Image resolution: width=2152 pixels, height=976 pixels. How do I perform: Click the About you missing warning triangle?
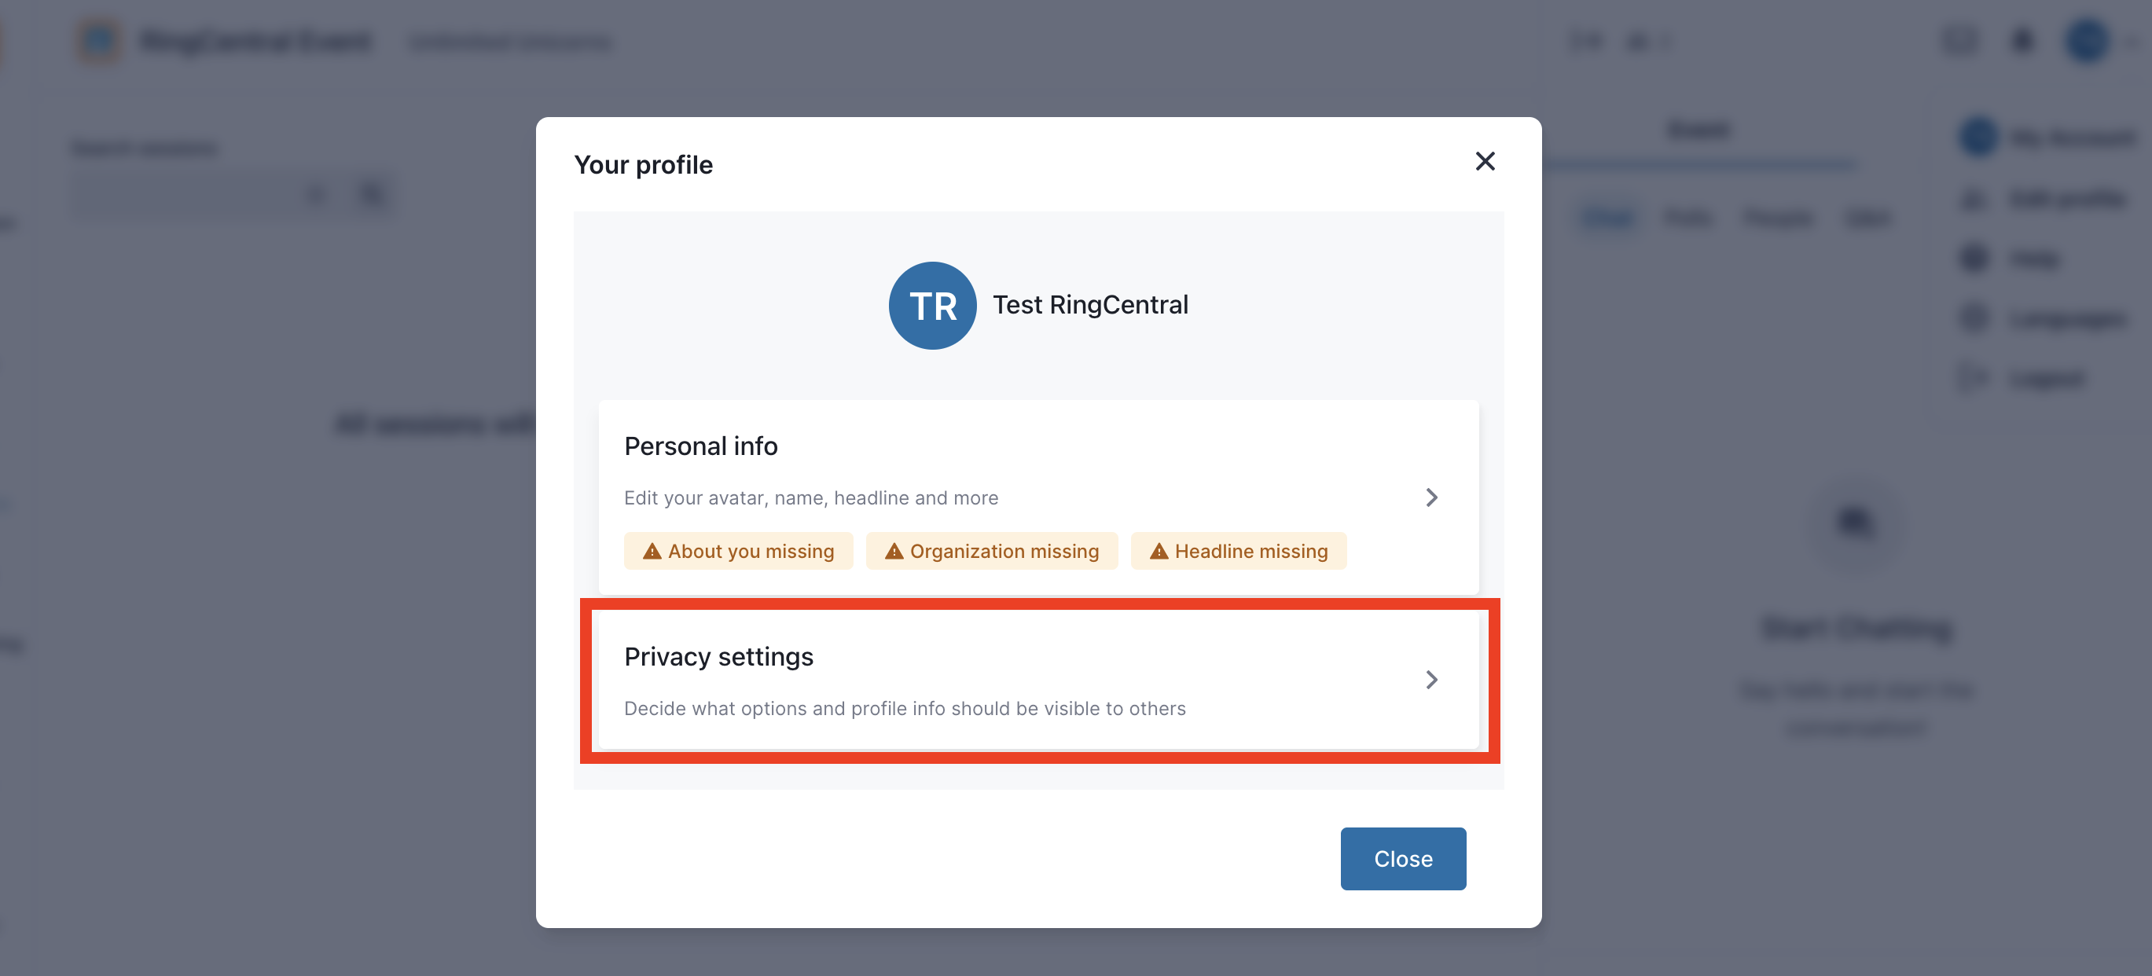point(652,551)
